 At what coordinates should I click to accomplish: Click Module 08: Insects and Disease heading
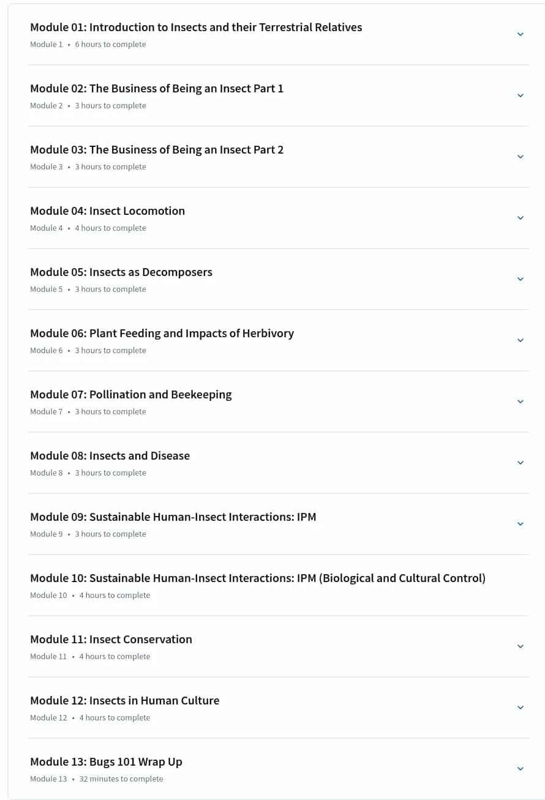tap(110, 456)
